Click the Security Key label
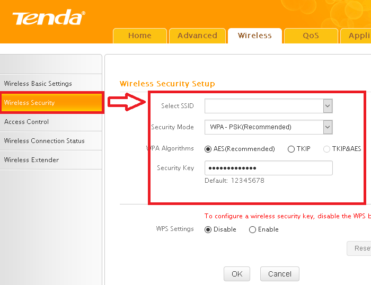The width and height of the screenshot is (371, 285). tap(175, 168)
